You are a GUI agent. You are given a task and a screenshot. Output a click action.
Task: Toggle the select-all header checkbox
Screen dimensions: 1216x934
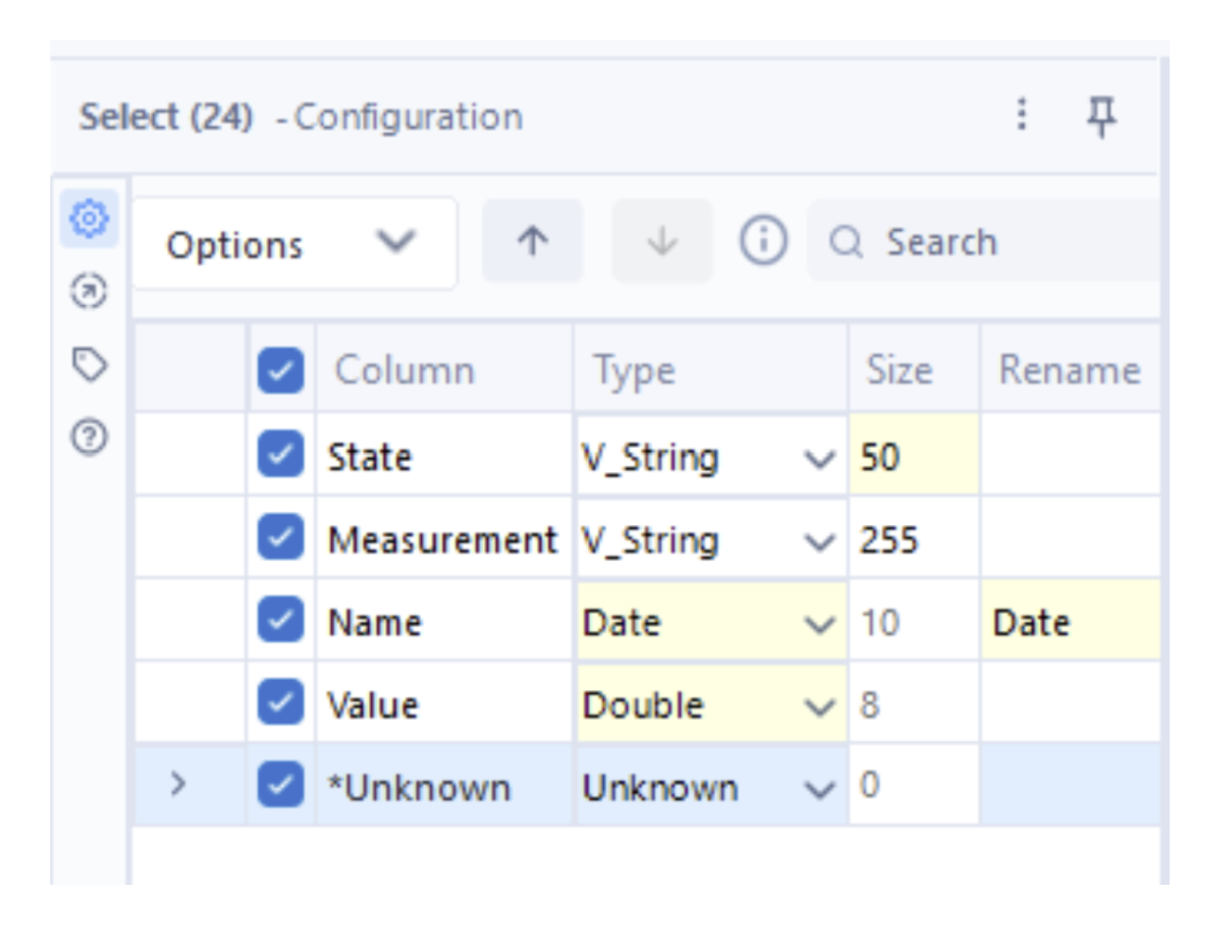click(280, 370)
